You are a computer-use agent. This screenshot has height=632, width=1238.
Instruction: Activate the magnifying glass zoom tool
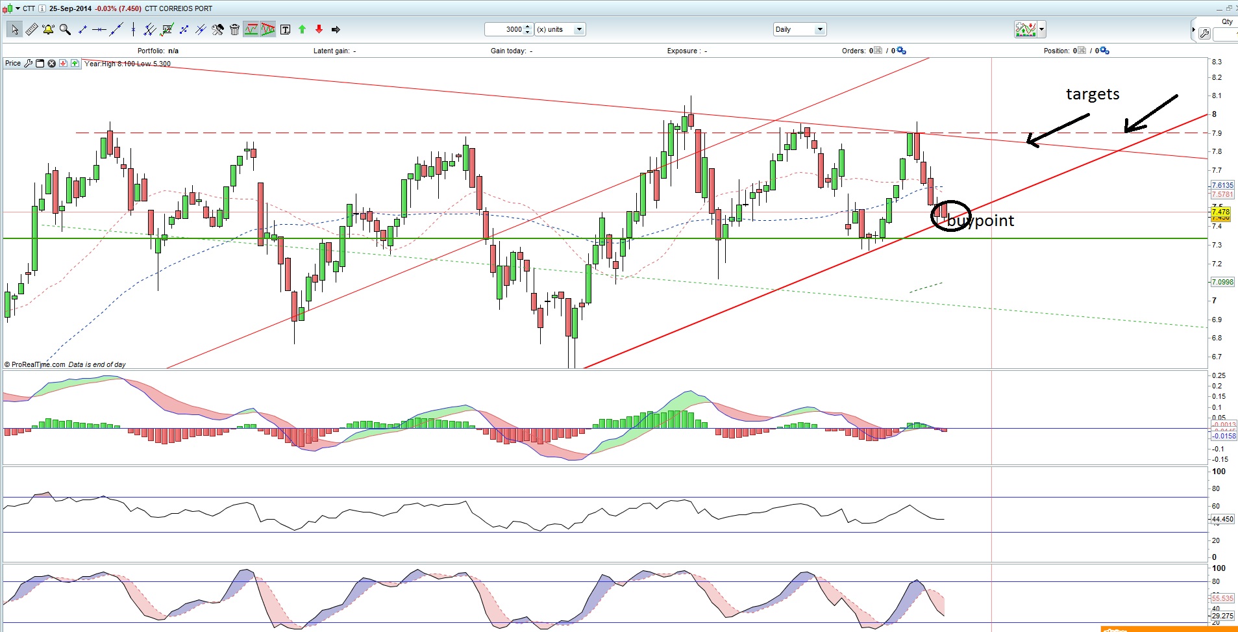(65, 29)
